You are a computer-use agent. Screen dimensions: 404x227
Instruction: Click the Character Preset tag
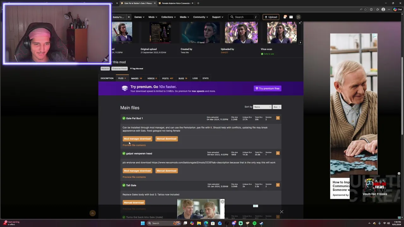[119, 68]
